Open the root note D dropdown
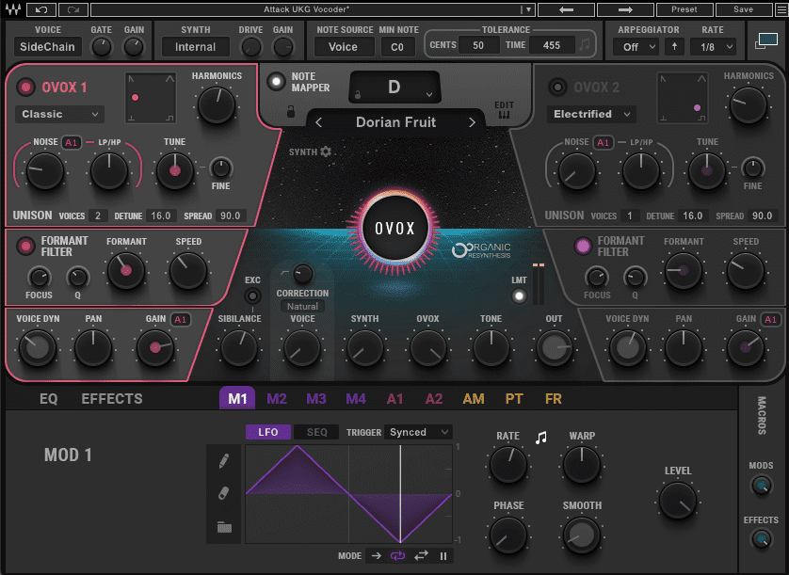 (395, 87)
